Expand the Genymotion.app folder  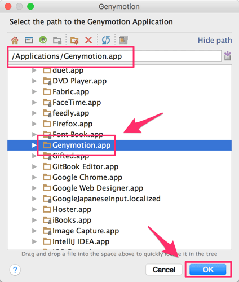click(x=34, y=146)
